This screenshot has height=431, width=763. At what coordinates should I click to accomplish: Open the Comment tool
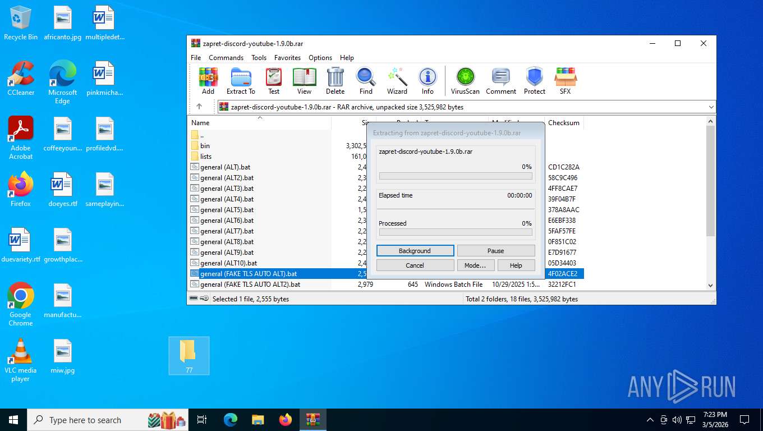click(501, 81)
